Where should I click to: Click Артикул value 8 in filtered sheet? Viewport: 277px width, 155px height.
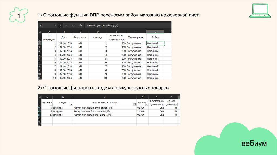[x=47, y=108]
